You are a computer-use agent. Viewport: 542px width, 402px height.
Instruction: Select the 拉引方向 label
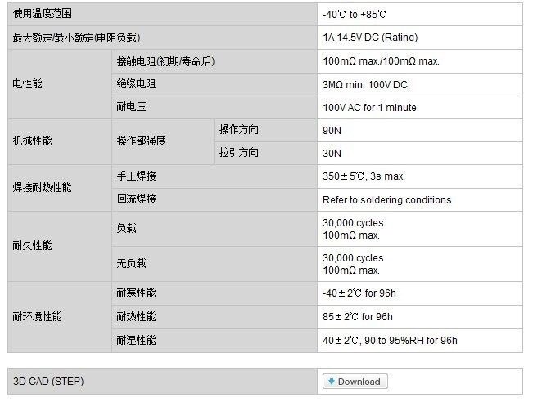coord(239,153)
